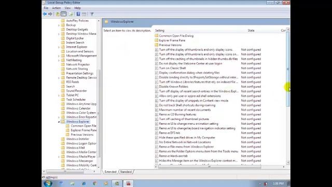Click the policy icon beside Remove DFS tab

click(157, 133)
